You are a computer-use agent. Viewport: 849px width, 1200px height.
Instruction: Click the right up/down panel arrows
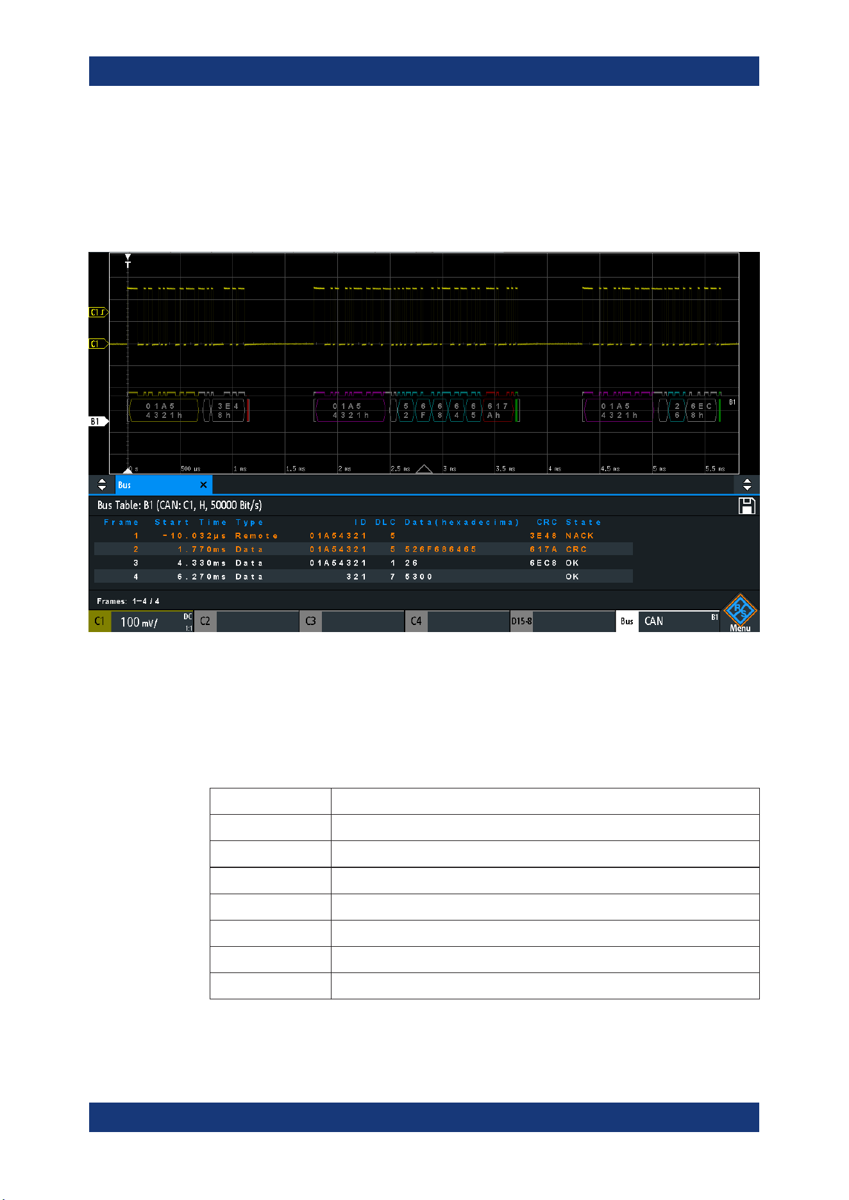point(747,485)
